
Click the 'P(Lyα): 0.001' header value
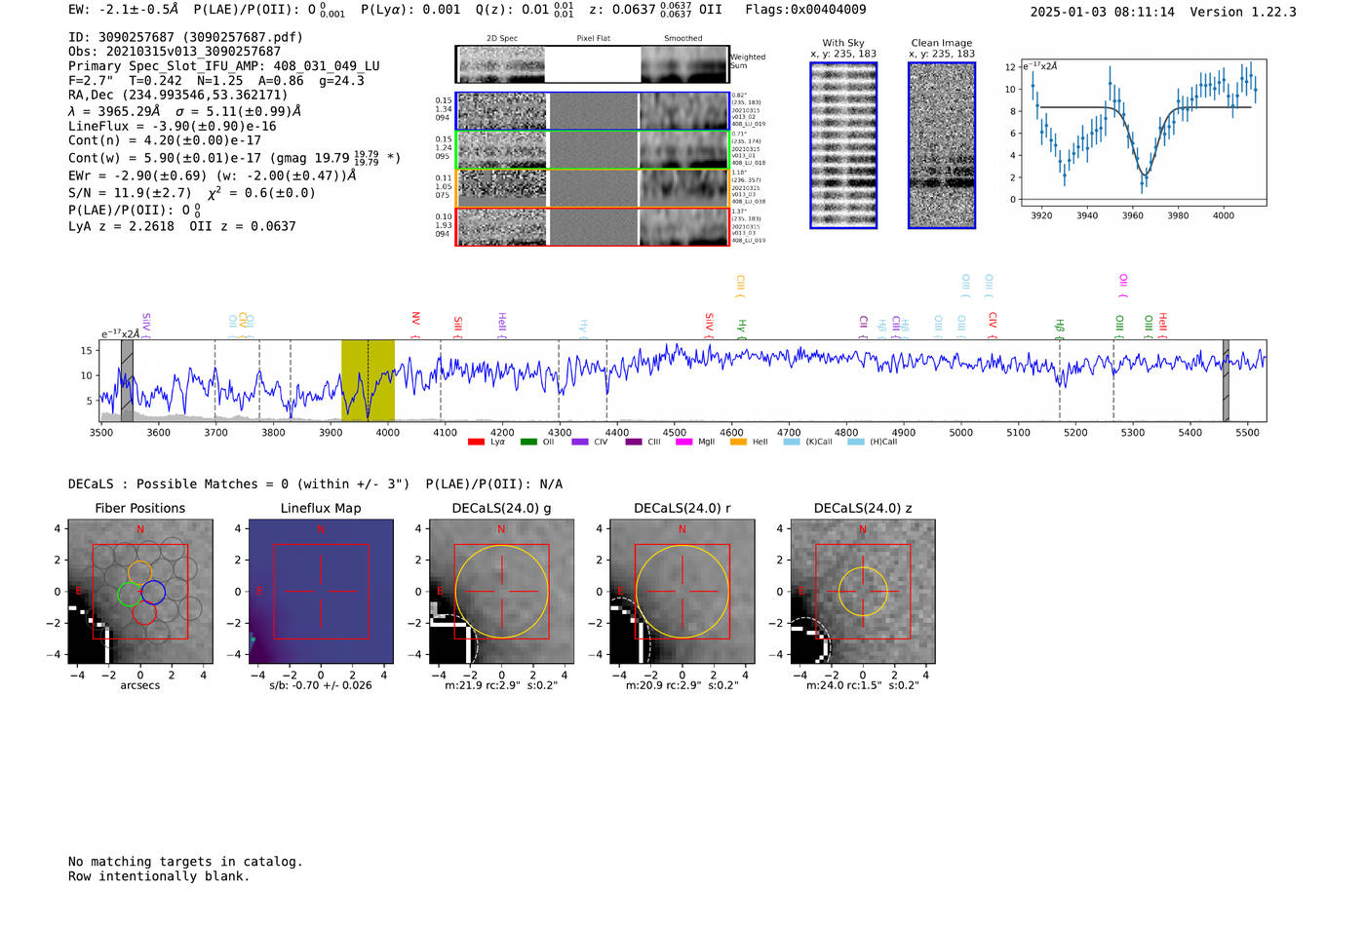[x=410, y=10]
